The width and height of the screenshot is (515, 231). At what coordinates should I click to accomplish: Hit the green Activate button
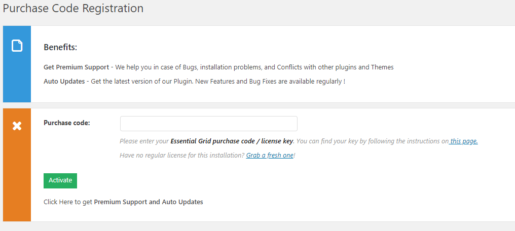coord(60,180)
